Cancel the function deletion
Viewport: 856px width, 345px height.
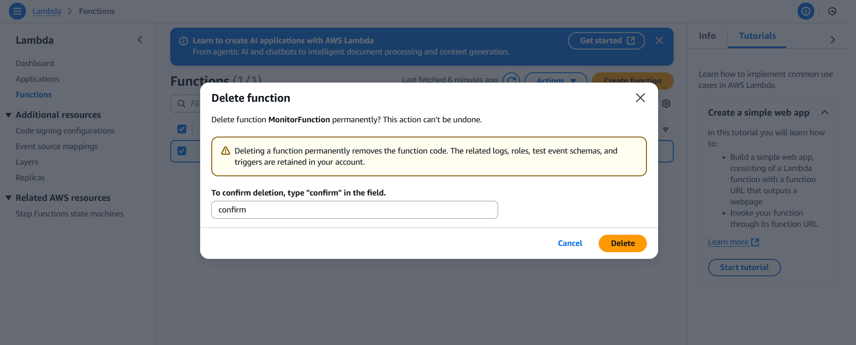[x=570, y=243]
